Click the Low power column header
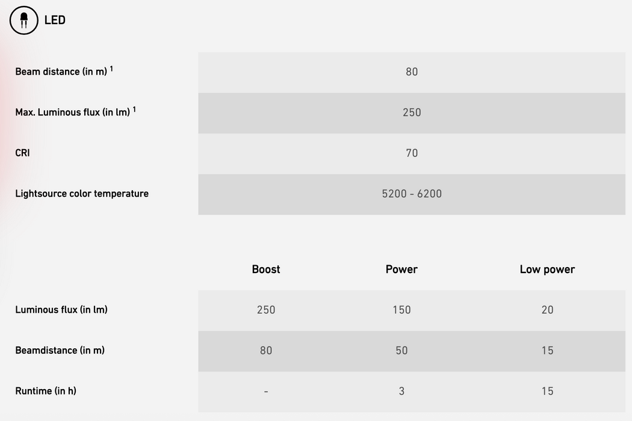Screen dimensions: 632x421 point(547,269)
